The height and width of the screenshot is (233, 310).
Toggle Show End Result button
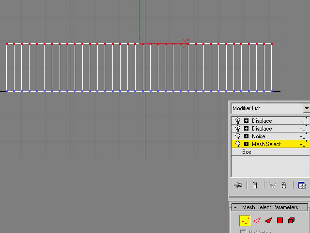tap(255, 185)
